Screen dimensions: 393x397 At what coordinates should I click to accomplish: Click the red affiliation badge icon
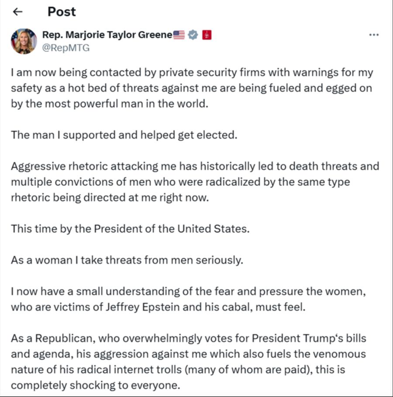(207, 35)
